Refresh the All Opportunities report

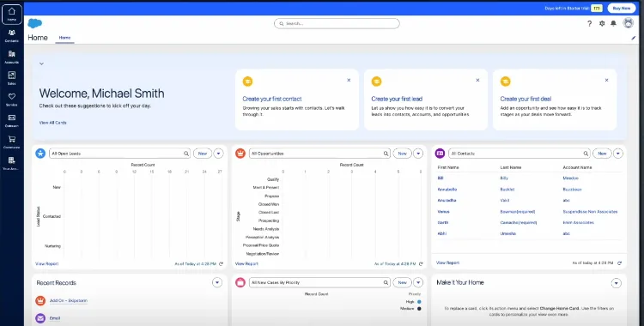pos(421,264)
